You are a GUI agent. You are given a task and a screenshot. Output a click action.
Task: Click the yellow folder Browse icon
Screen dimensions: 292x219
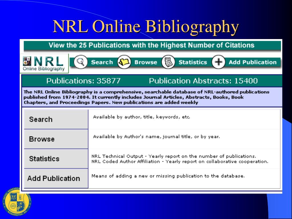pyautogui.click(x=124, y=62)
